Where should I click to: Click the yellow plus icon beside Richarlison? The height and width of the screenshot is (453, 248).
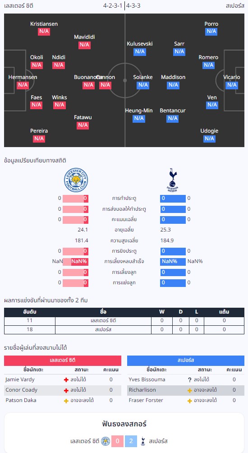pyautogui.click(x=190, y=390)
